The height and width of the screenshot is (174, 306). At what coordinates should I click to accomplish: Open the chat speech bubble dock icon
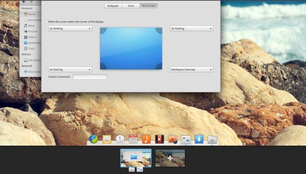point(120,139)
